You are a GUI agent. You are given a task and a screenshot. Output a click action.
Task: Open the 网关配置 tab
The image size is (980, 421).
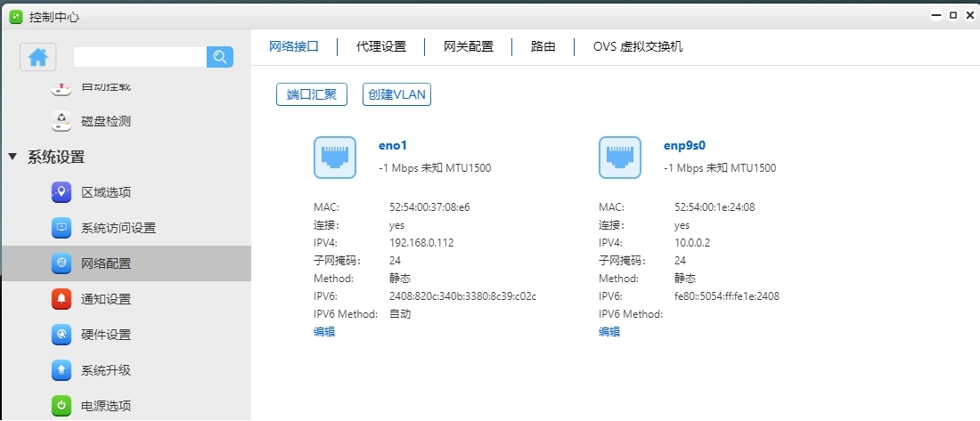point(469,47)
